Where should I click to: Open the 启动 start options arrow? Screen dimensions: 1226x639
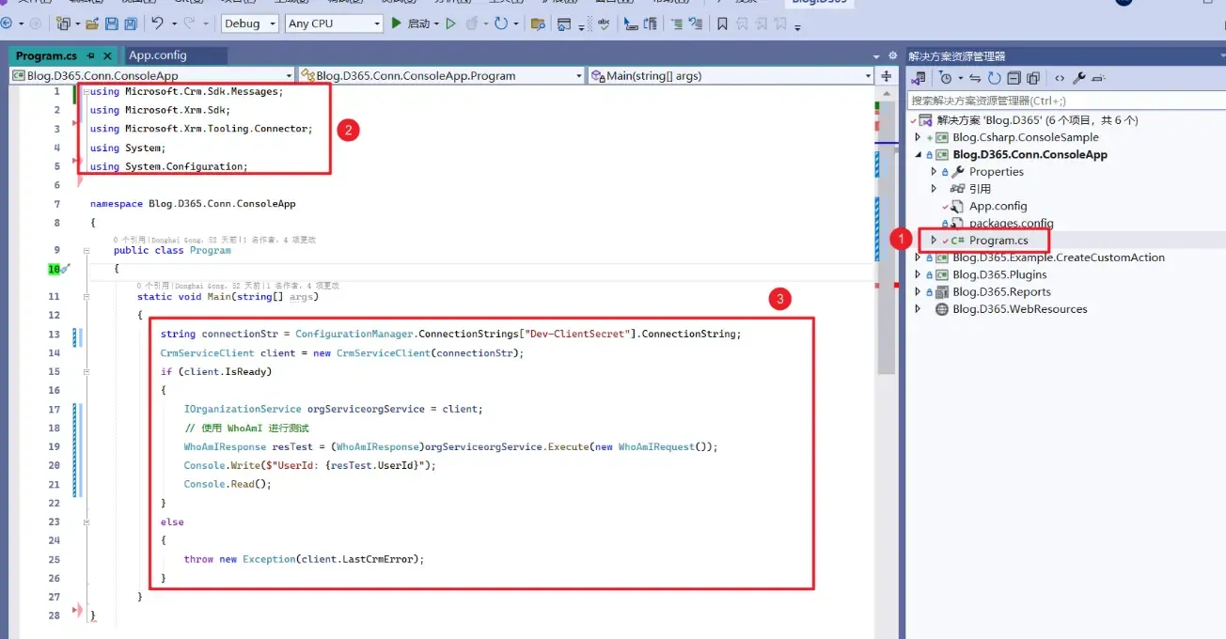point(437,23)
